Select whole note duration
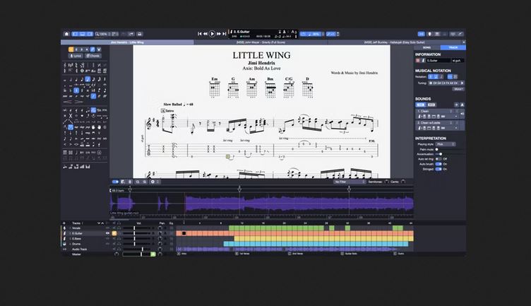Screen dimensions: 531x306 tap(65, 79)
